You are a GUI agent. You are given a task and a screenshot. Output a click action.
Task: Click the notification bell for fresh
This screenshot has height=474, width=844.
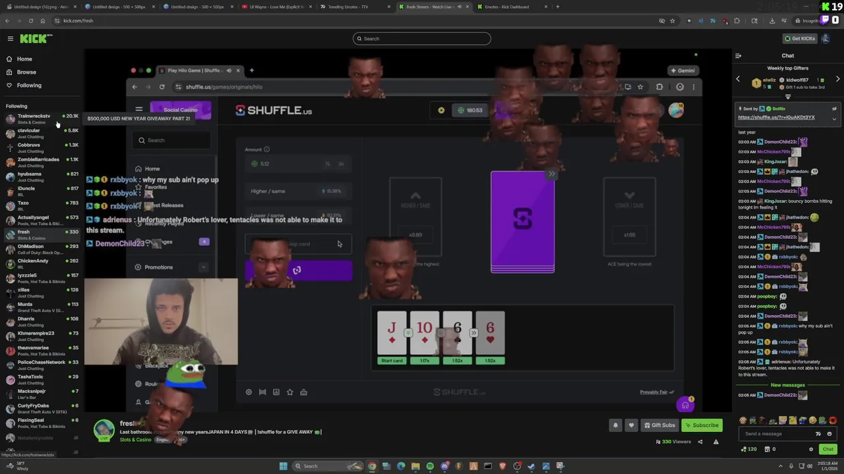click(615, 425)
